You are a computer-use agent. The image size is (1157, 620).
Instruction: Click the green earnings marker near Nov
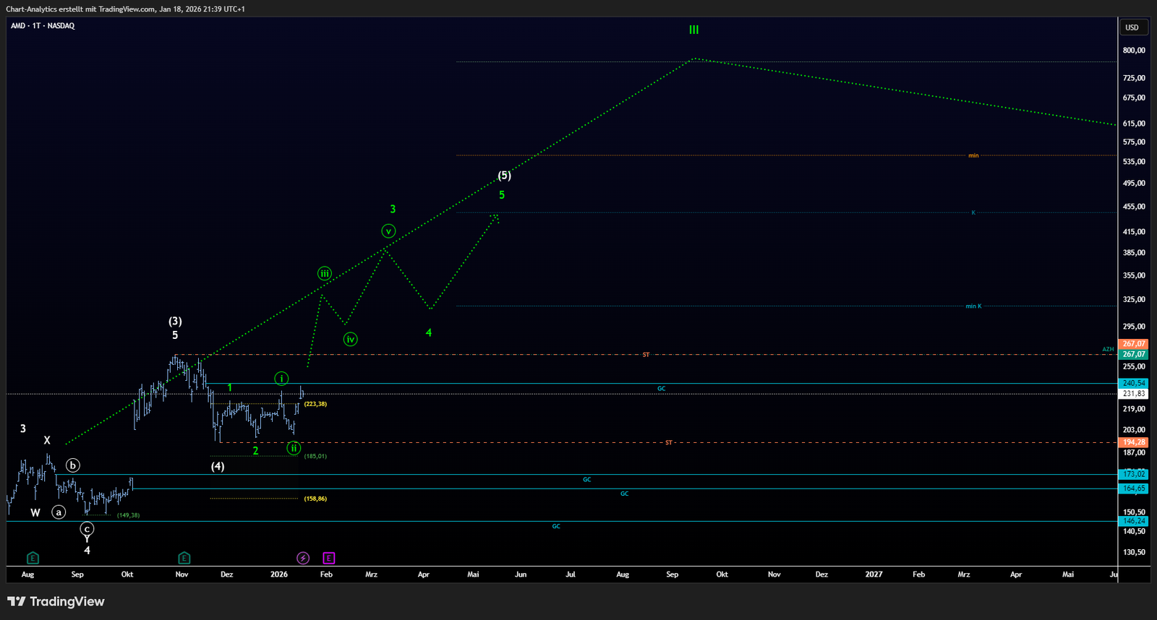click(x=184, y=558)
